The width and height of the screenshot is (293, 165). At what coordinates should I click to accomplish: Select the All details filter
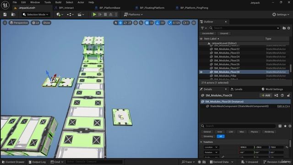coord(221,137)
